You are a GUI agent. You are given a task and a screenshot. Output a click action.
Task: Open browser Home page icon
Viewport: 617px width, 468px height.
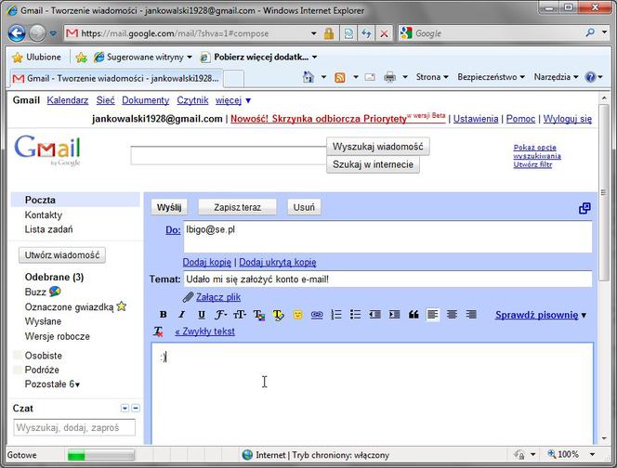[x=308, y=77]
